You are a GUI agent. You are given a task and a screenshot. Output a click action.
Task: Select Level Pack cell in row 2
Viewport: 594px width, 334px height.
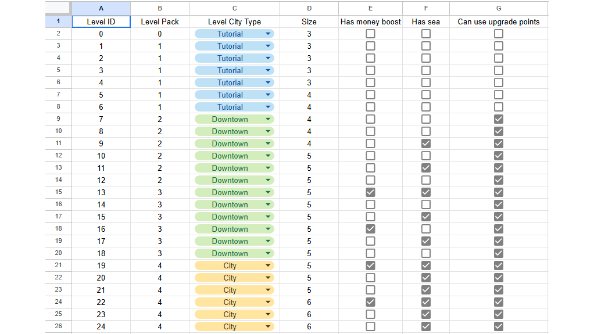159,34
